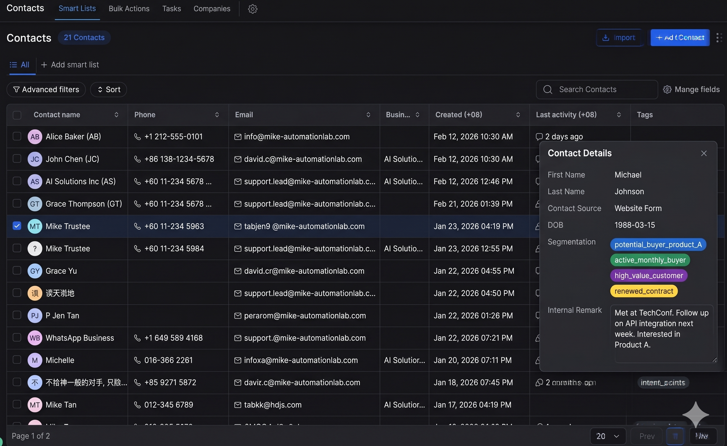Click the JC avatar for John Chen

point(35,159)
